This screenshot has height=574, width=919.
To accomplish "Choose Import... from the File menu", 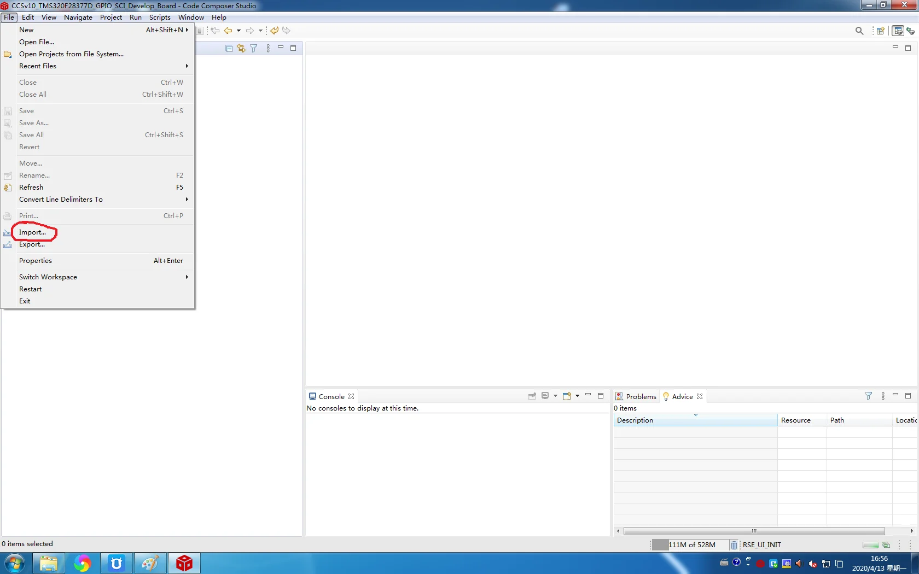I will [x=98, y=232].
